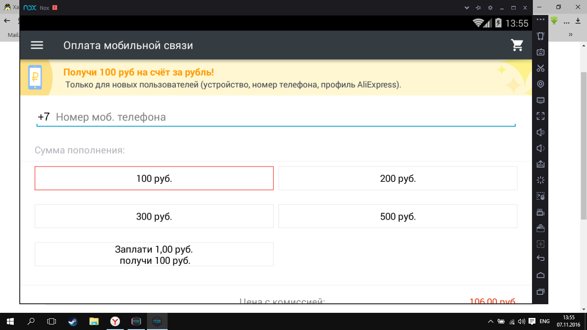Open Nox settings gear in title bar
The height and width of the screenshot is (330, 587).
[x=490, y=8]
